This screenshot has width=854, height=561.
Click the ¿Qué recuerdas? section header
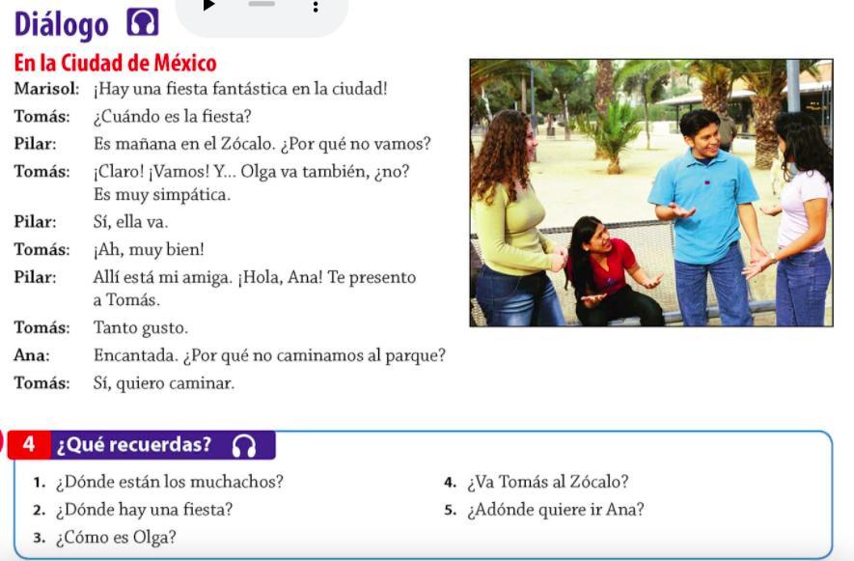tap(134, 445)
